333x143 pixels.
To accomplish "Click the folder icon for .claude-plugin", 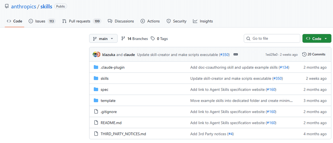I will (x=96, y=67).
